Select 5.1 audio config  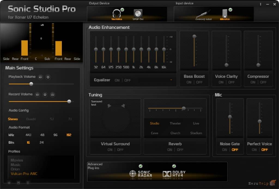(x=52, y=119)
